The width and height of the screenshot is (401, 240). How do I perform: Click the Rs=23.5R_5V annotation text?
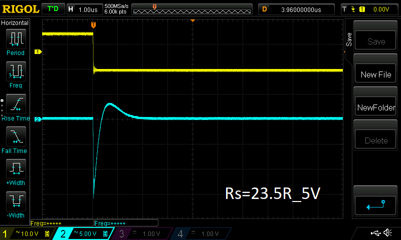pos(273,193)
